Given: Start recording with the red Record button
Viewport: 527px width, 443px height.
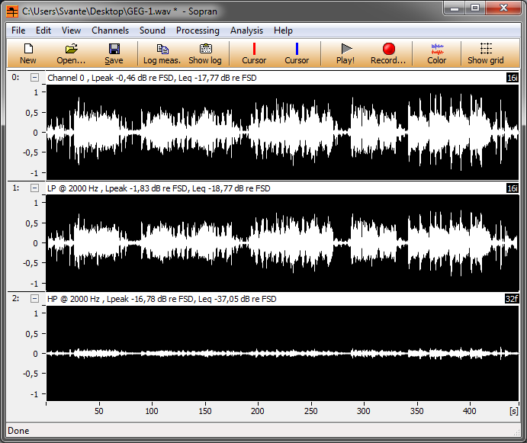Looking at the screenshot, I should (389, 53).
